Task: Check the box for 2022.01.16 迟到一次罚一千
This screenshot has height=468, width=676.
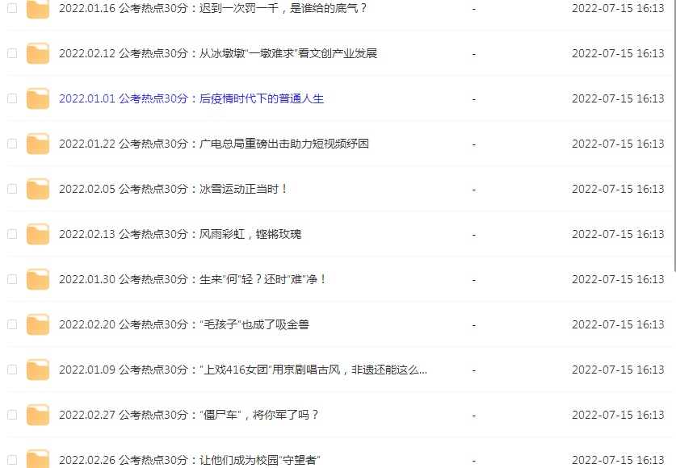Action: click(12, 8)
